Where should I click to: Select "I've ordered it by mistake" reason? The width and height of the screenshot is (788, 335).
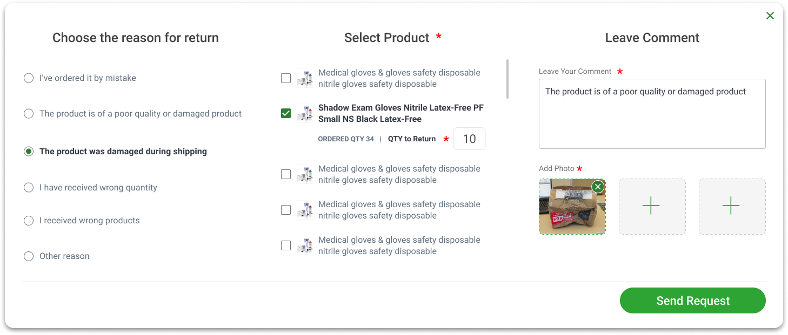[x=29, y=78]
